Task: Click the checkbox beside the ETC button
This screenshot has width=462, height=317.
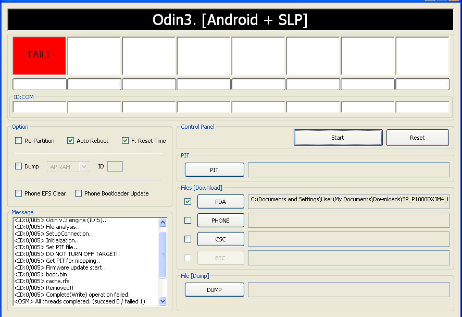Action: pyautogui.click(x=188, y=258)
